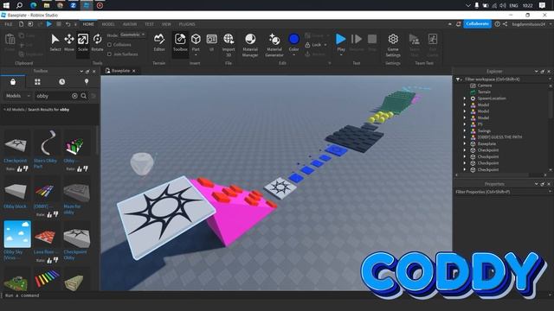Select the Maze for obby thumbnail
554x311 pixels.
[x=76, y=192]
